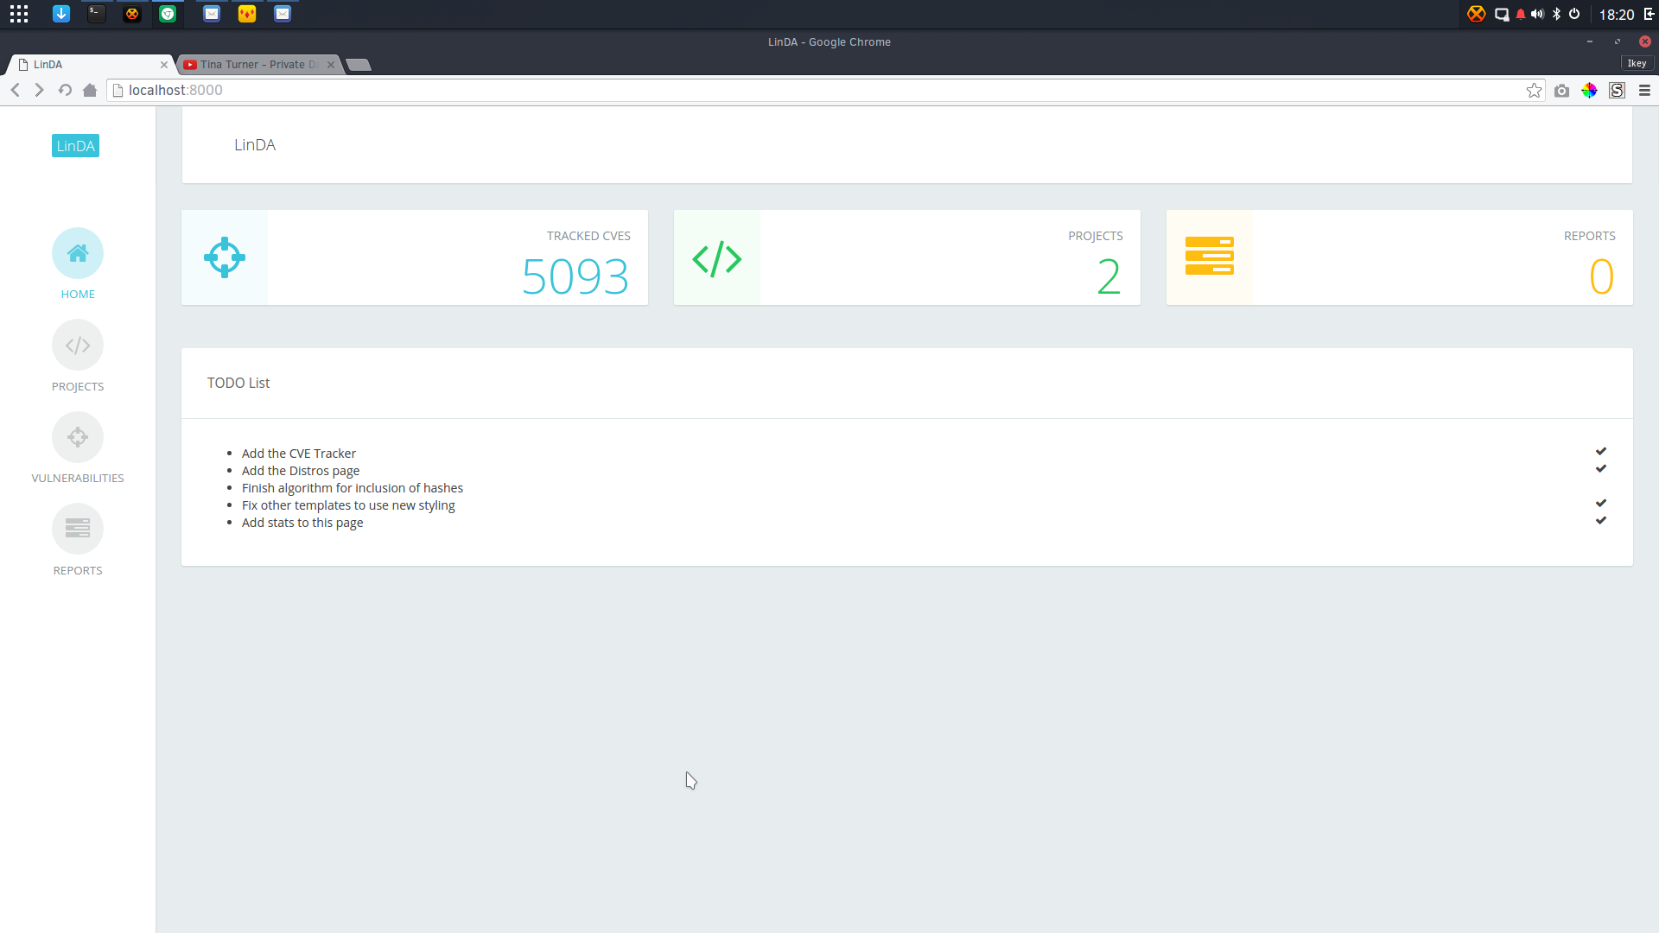1659x933 pixels.
Task: Click the camera screenshot extension icon
Action: tap(1561, 90)
